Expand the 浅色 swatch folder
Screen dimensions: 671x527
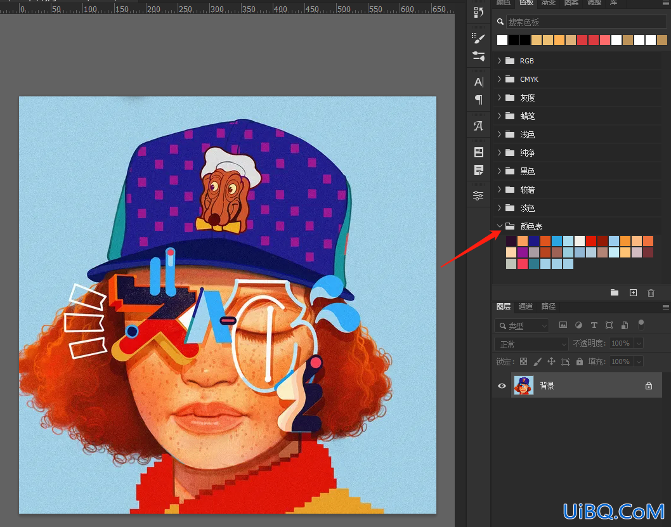[499, 134]
